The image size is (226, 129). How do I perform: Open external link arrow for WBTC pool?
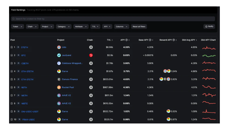click(18, 103)
